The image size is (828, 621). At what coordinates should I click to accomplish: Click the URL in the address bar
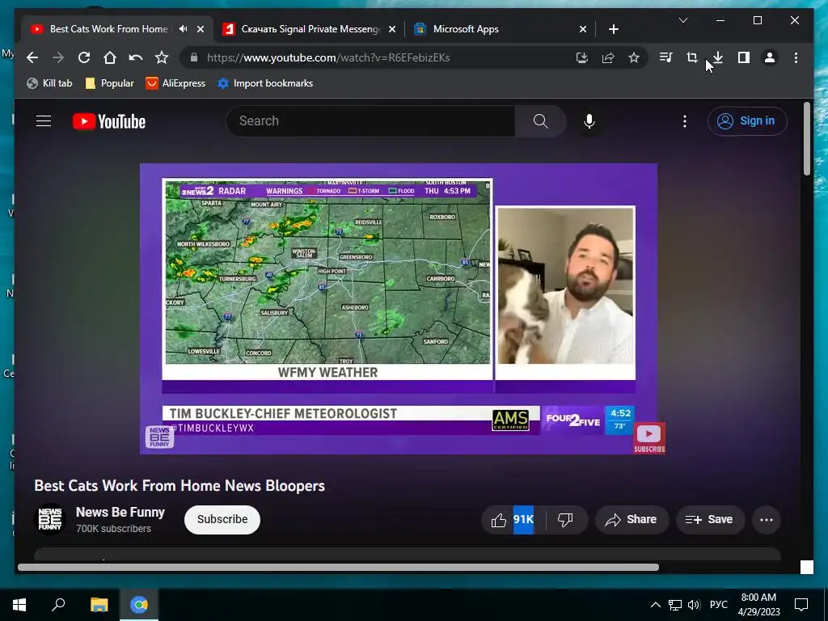coord(328,57)
